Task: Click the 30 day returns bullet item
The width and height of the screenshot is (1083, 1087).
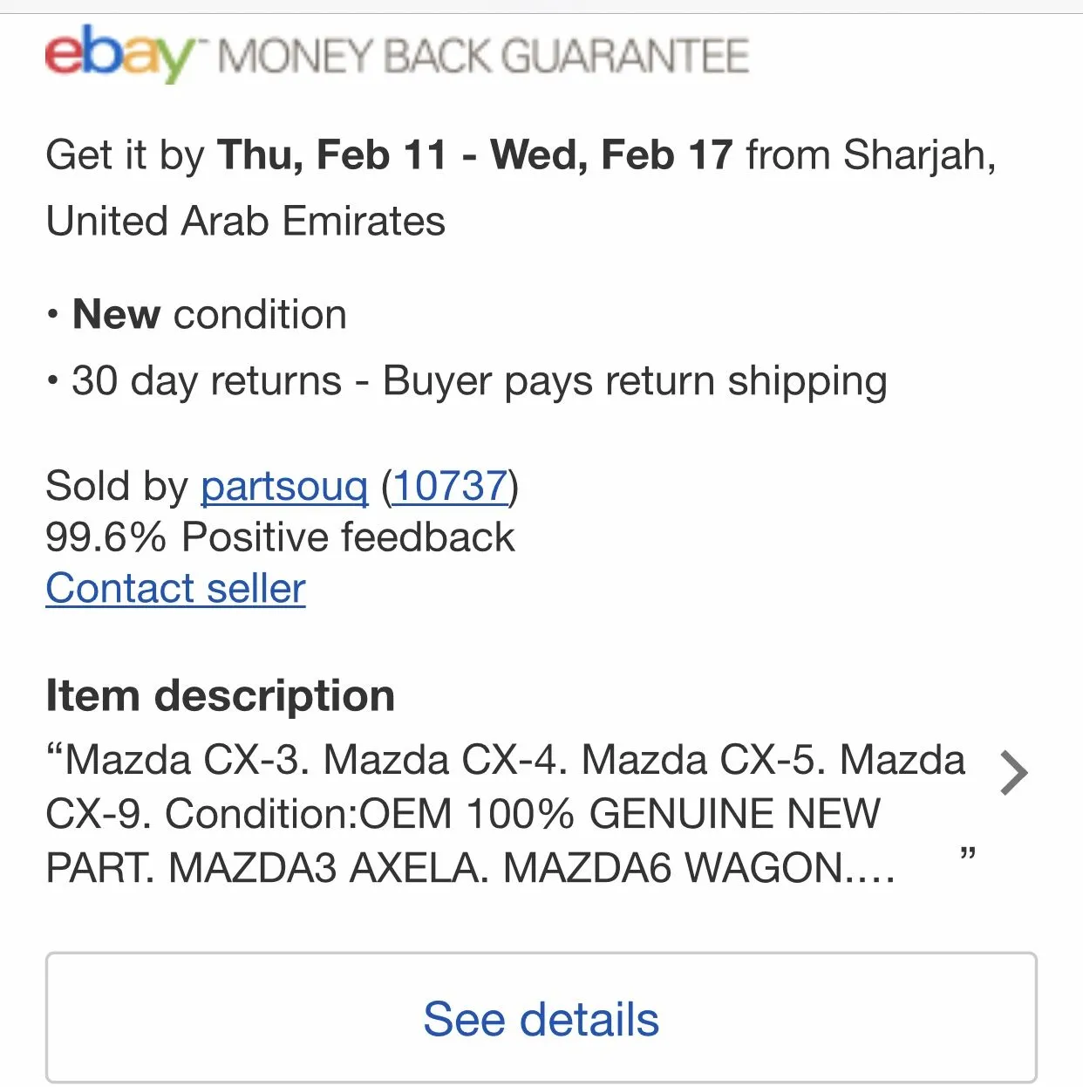Action: pyautogui.click(x=206, y=381)
